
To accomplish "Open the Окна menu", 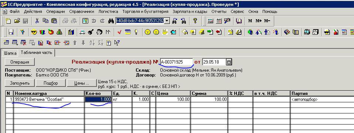I will pos(253,11).
